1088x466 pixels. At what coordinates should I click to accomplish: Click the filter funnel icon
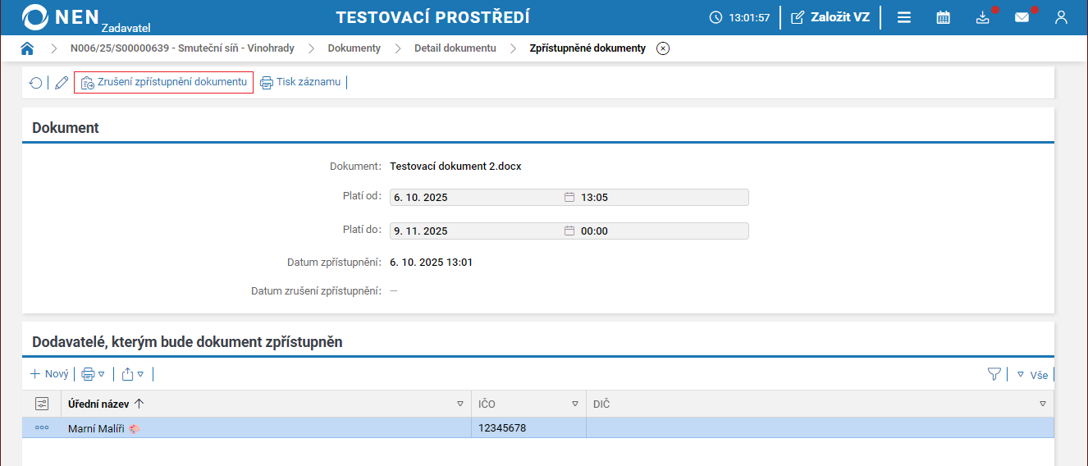pyautogui.click(x=994, y=374)
